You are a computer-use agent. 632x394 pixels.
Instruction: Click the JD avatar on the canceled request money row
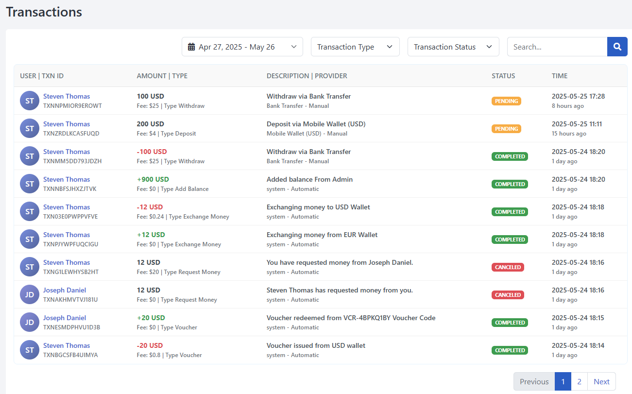(29, 294)
